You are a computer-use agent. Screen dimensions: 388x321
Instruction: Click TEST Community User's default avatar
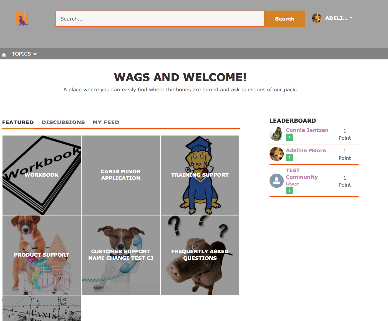276,181
